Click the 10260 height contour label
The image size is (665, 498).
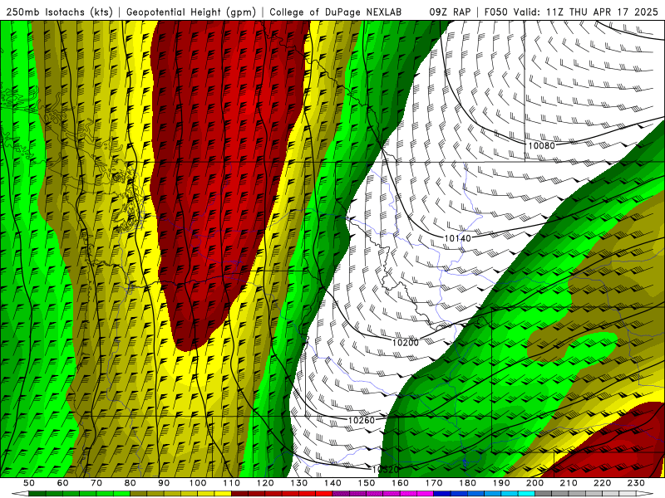(362, 420)
